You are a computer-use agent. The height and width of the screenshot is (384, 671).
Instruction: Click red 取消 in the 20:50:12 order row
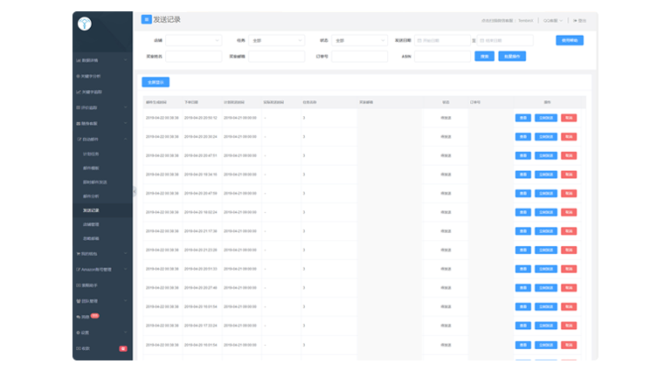tap(569, 118)
